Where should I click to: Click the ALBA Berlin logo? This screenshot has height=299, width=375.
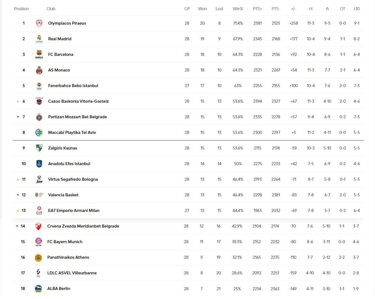pos(38,289)
